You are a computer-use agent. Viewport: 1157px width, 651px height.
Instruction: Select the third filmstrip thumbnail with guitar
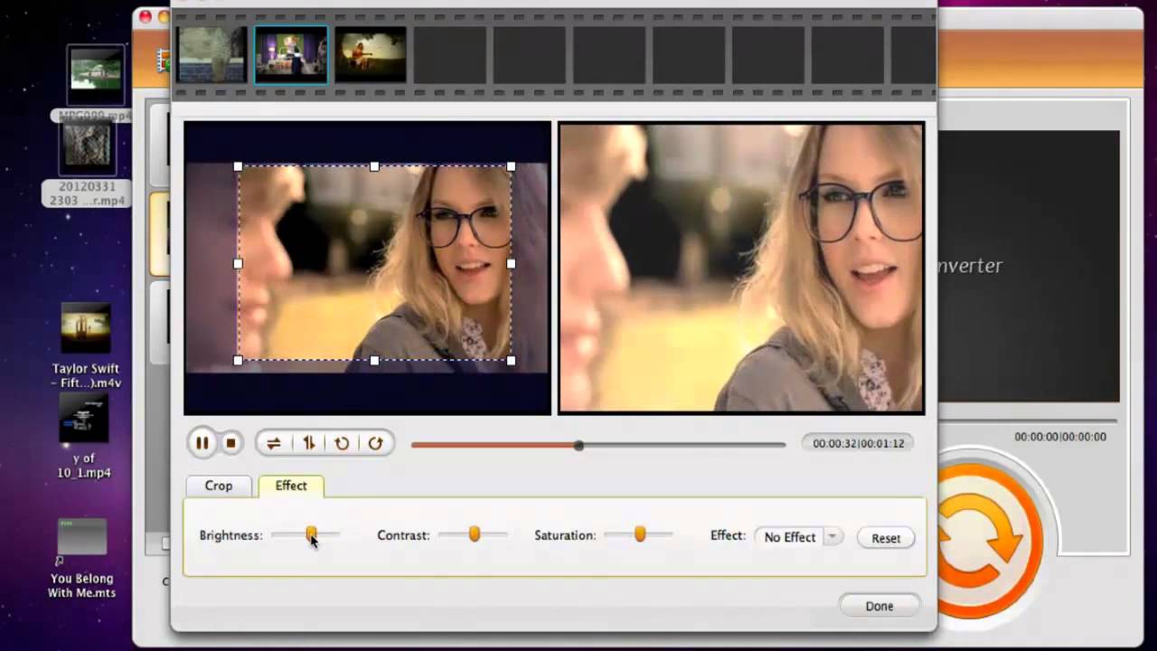point(371,54)
